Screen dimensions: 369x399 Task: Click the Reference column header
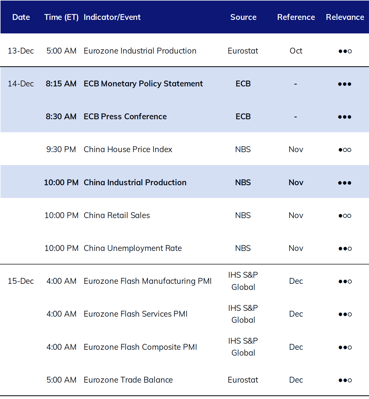[296, 17]
